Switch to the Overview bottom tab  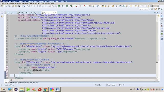[x=21, y=82]
